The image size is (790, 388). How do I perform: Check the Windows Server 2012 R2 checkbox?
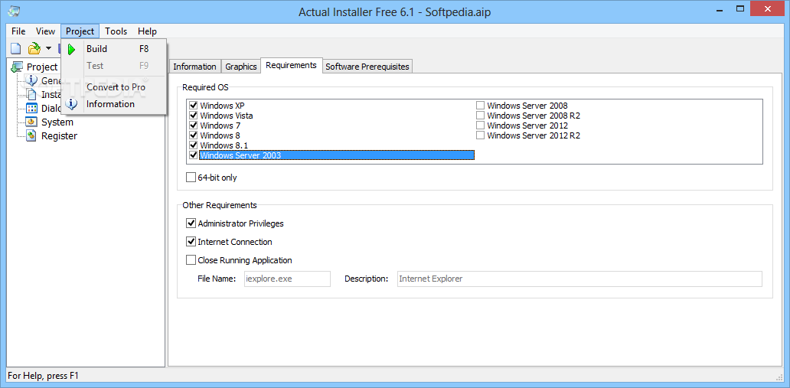point(481,135)
